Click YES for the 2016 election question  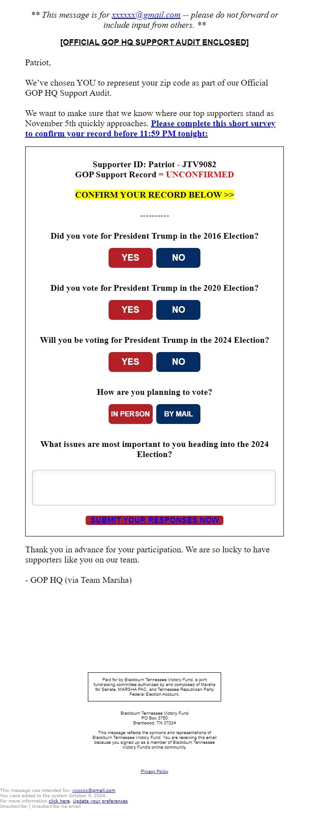click(x=130, y=258)
